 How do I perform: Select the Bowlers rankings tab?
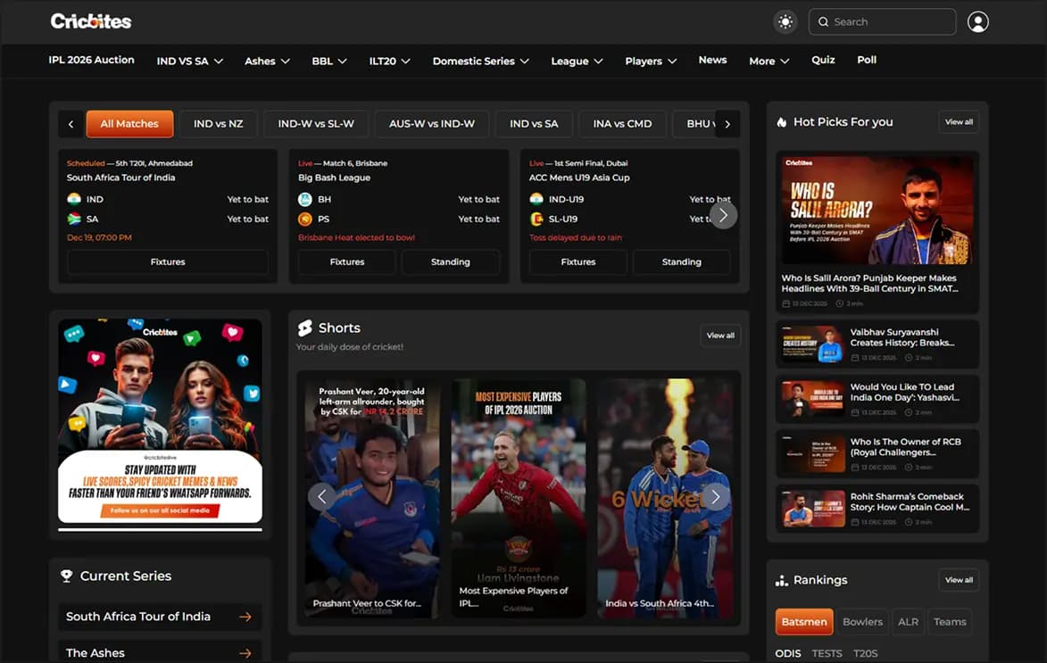coord(862,622)
